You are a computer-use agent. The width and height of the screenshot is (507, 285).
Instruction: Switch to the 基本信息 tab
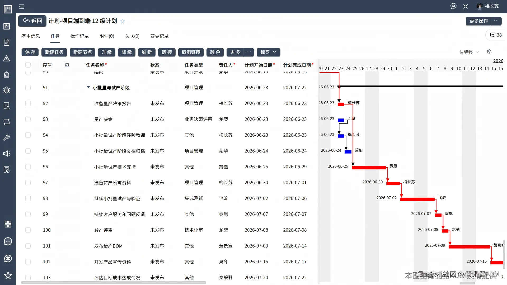30,36
